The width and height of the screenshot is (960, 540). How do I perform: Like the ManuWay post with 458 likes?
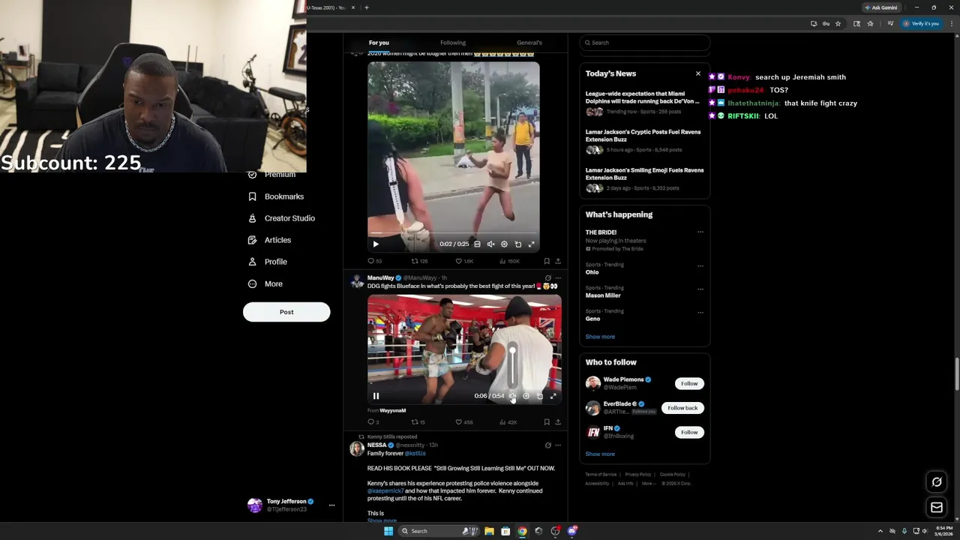coord(464,422)
